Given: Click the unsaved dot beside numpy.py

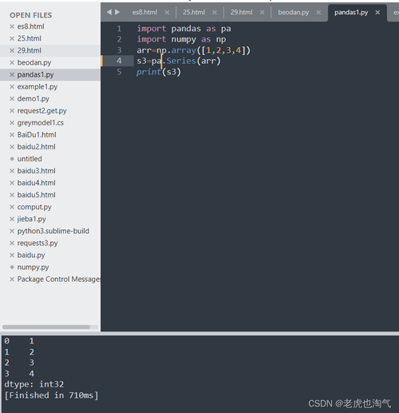Looking at the screenshot, I should coord(12,267).
